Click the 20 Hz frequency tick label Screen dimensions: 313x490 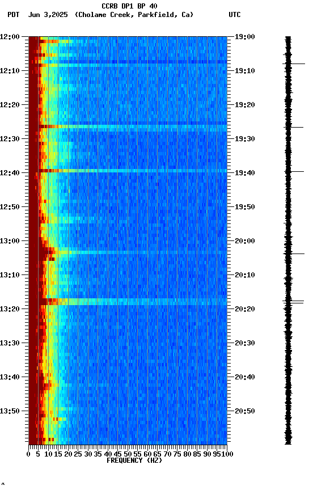(x=68, y=455)
